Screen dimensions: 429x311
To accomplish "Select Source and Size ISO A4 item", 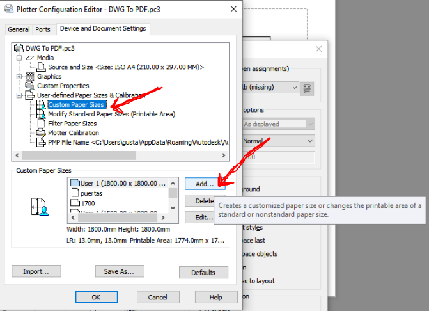I will [x=126, y=67].
